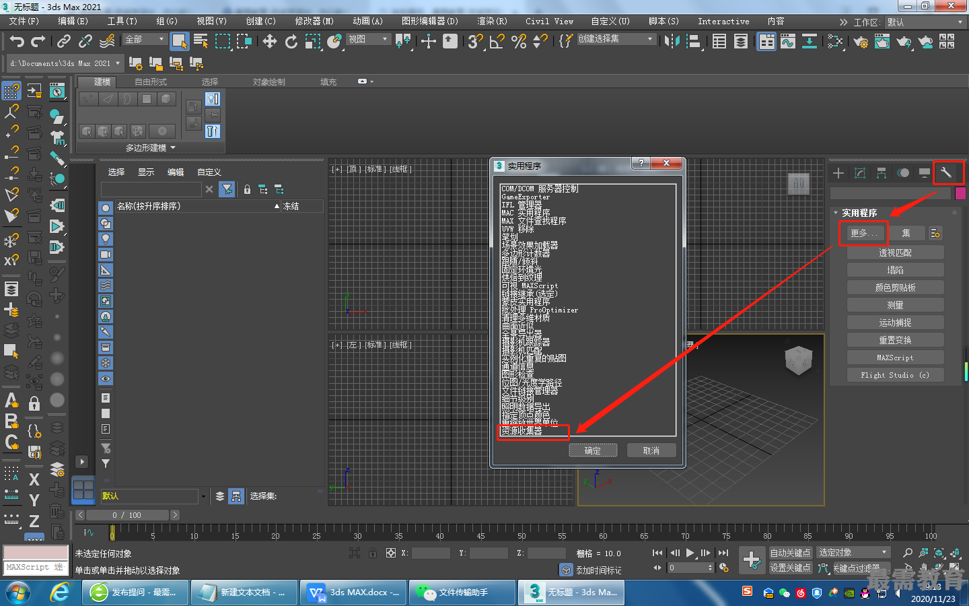
Task: Open the 创建选择集 named selection dropdown
Action: pyautogui.click(x=616, y=39)
